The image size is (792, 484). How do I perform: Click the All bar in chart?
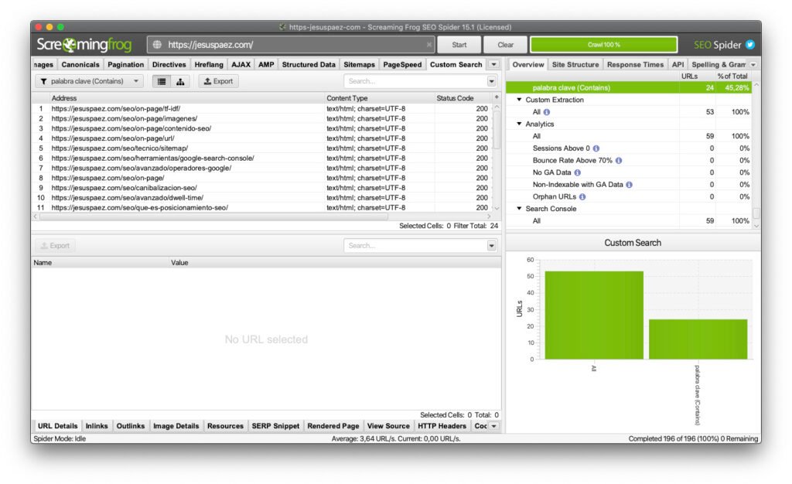click(x=594, y=315)
